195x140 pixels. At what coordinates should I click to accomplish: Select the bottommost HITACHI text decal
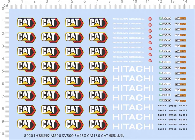[x=133, y=126]
